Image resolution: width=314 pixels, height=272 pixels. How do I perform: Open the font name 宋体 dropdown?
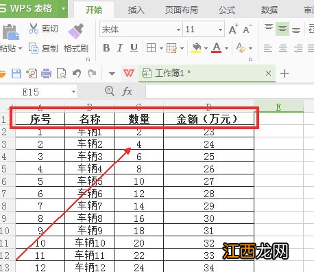point(178,30)
